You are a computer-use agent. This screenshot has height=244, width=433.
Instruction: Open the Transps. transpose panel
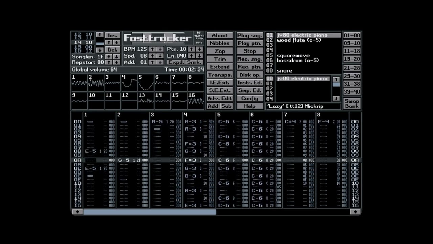220,75
